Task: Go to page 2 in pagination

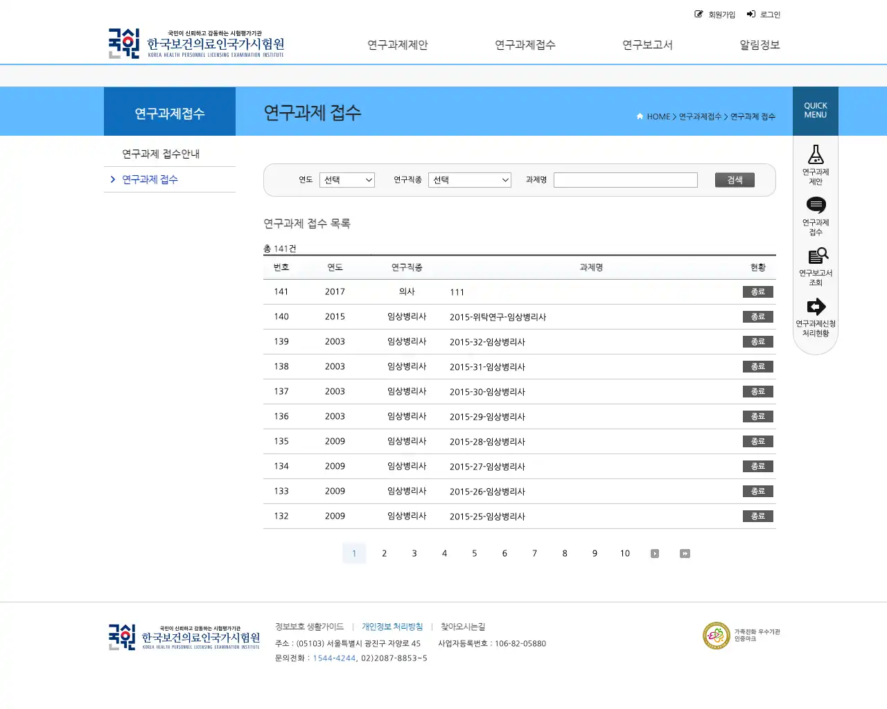Action: point(384,553)
